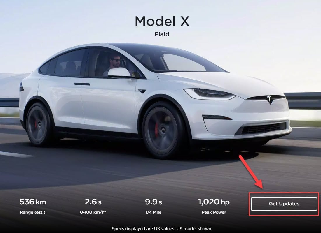This screenshot has width=321, height=233.
Task: Select the Peak Power label
Action: tap(214, 212)
